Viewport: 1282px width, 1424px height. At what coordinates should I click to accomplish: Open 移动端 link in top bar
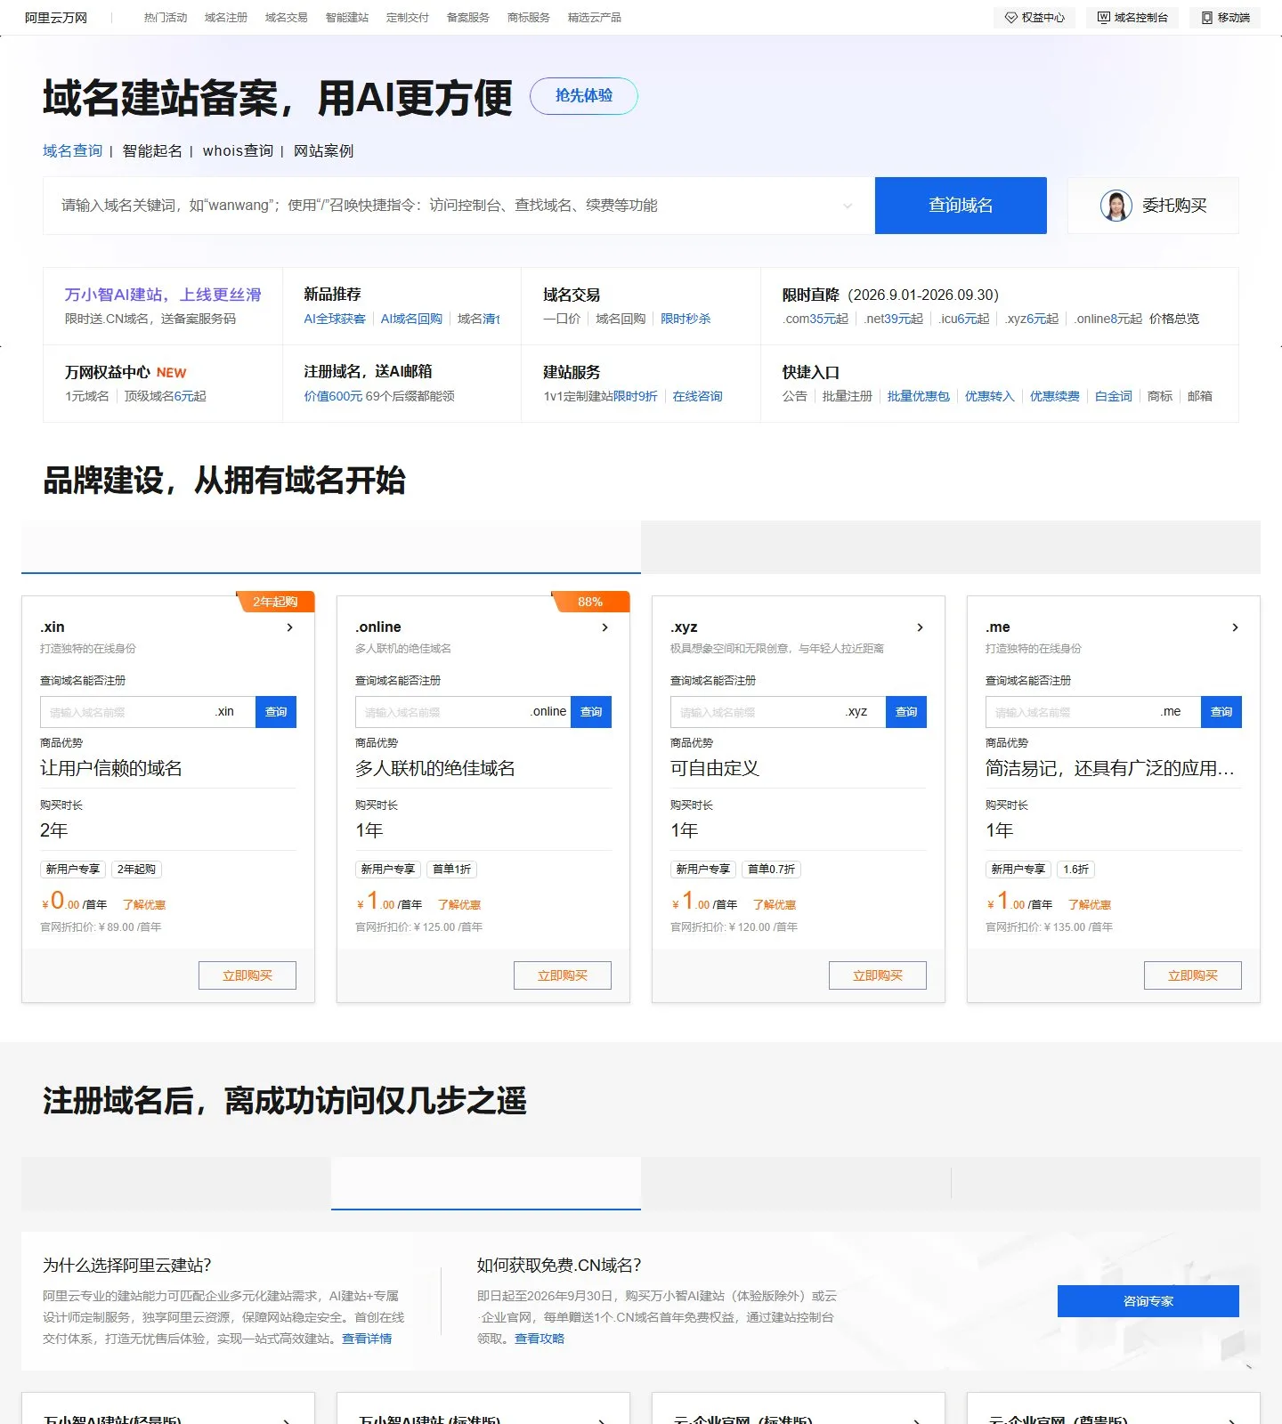(x=1225, y=18)
